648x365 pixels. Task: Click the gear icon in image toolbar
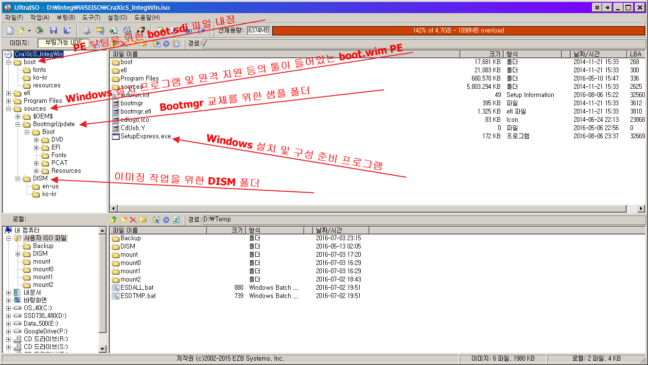click(x=166, y=44)
